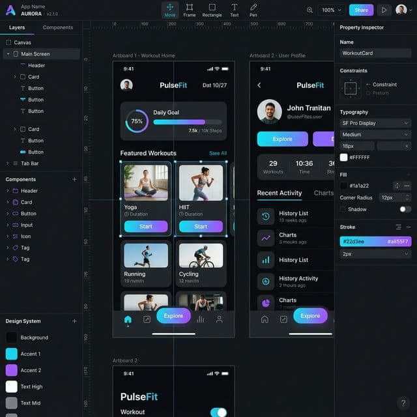Expand the first Card layer
Screen dimensions: 417x417
(x=15, y=77)
